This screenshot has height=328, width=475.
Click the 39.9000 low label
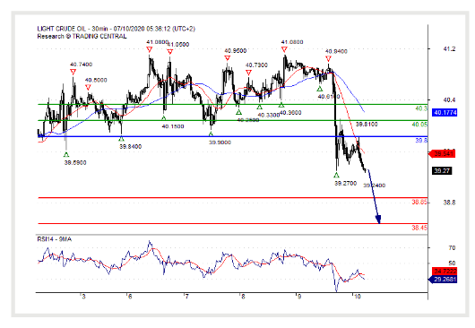220,142
